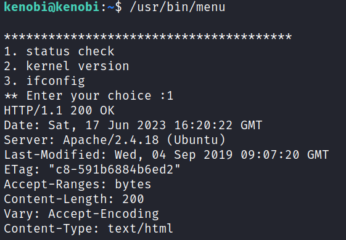Screen dimensions: 346x240
Task: Click the ETag value "c8-591b6884b6ed2"
Action: (115, 170)
